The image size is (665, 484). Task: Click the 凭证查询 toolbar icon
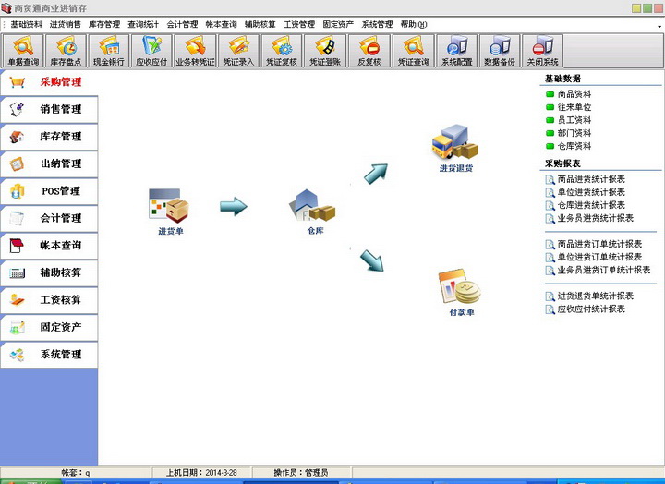pyautogui.click(x=413, y=51)
